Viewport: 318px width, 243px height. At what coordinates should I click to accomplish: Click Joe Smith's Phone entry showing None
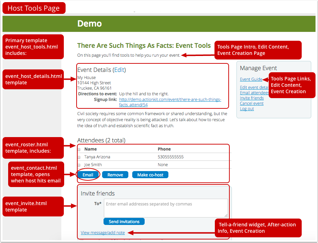click(163, 164)
